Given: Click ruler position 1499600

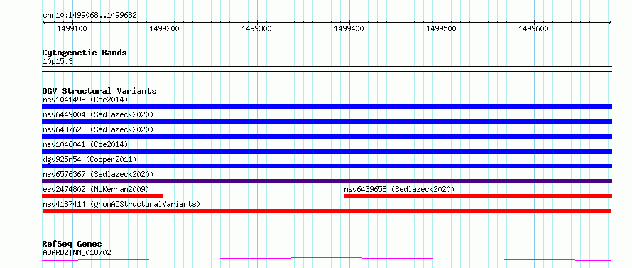Looking at the screenshot, I should tap(534, 29).
